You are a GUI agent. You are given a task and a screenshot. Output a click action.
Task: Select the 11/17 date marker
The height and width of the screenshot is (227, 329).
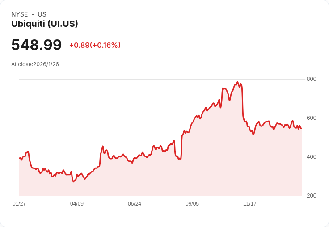[x=250, y=204]
